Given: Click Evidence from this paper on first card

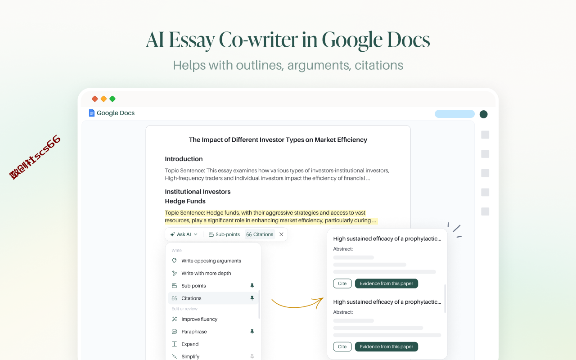Looking at the screenshot, I should [387, 283].
